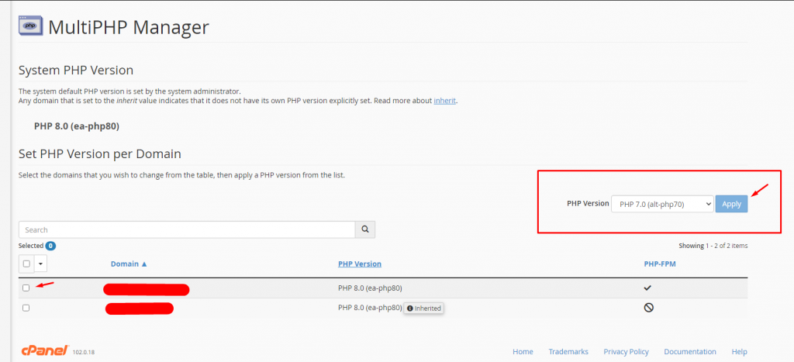Click the Inherited info badge
Viewport: 794px width, 362px height.
[x=424, y=309]
